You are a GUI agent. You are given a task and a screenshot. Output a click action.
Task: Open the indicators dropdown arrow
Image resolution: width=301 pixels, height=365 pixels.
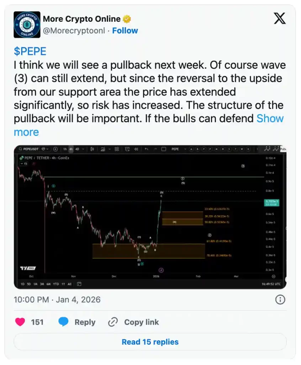tap(110, 149)
